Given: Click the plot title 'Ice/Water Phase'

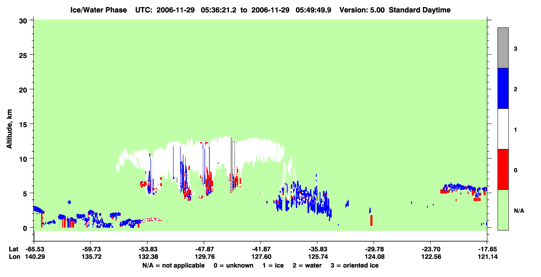Looking at the screenshot, I should tap(99, 10).
